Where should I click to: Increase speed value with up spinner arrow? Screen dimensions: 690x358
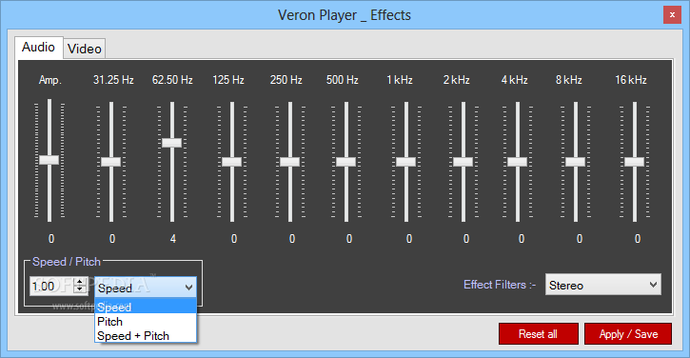(80, 282)
